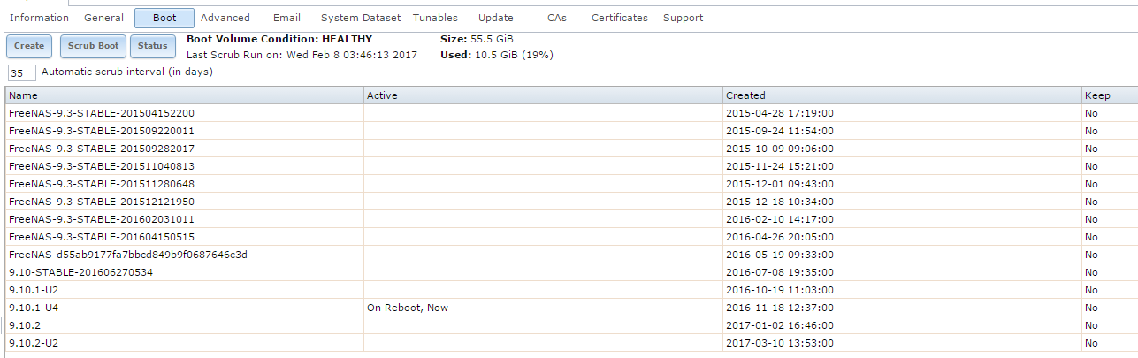Click created date 2017-01-02 16:46:00

(x=780, y=325)
